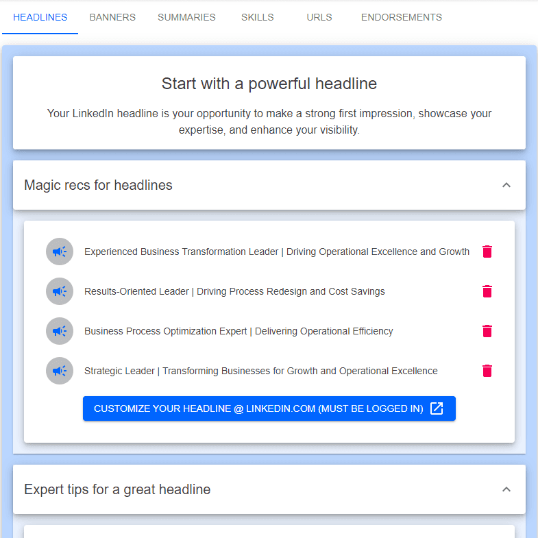Viewport: 538px width, 538px height.
Task: Delete the Experienced Business Transformation Leader headline
Action: (487, 252)
